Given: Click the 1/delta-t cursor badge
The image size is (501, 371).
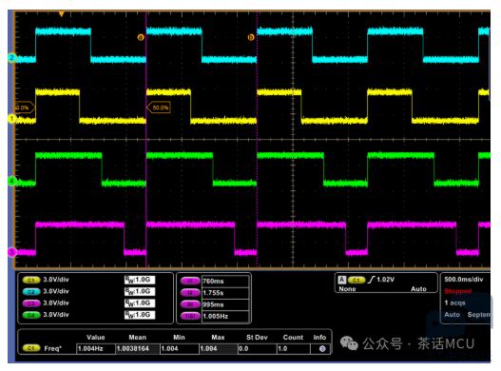Looking at the screenshot, I should pyautogui.click(x=190, y=316).
